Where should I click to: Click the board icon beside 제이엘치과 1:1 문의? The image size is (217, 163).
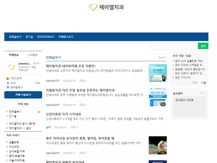[7, 128]
